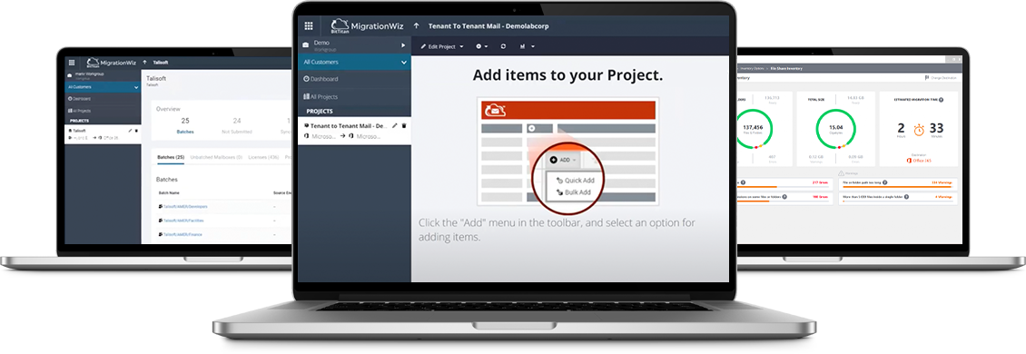Click the MigrationWiz logo on center laptop
This screenshot has width=1026, height=354.
[367, 25]
